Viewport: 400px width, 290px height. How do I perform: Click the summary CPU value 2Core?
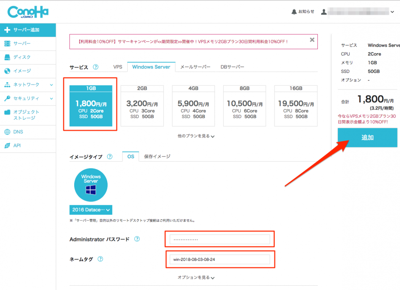coord(374,54)
